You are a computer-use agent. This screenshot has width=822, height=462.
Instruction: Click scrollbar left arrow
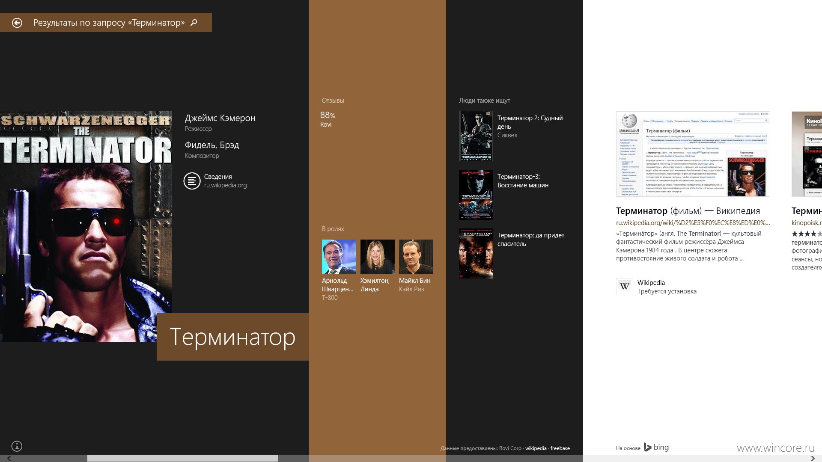click(9, 458)
